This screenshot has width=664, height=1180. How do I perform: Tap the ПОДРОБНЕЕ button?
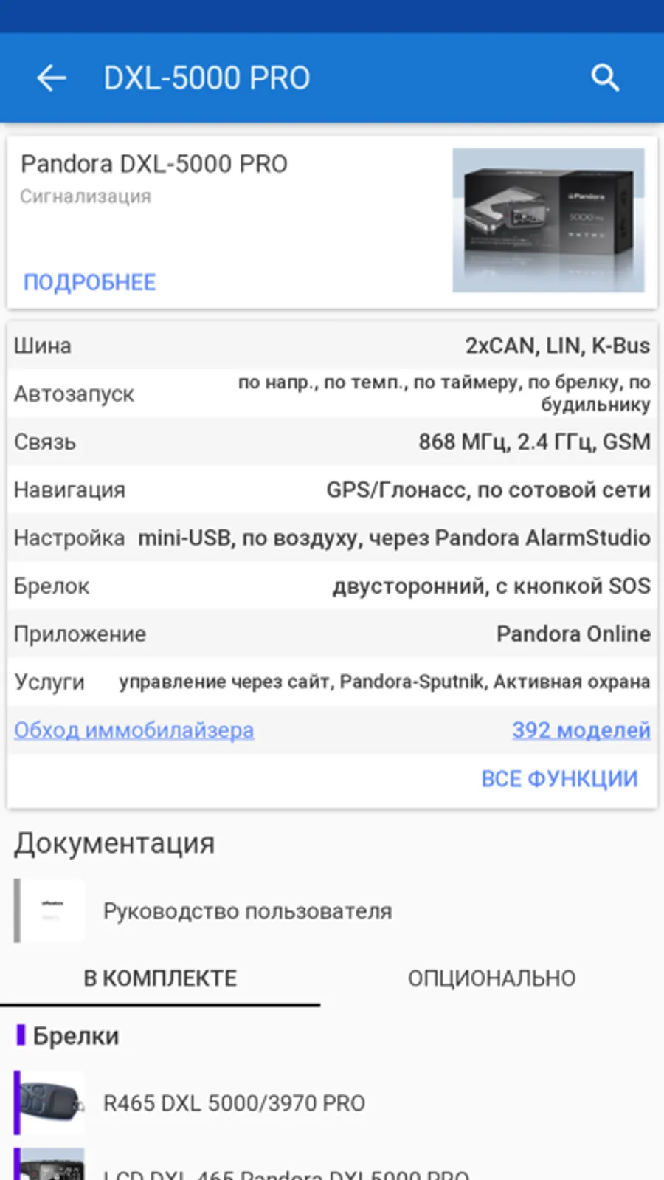[89, 282]
